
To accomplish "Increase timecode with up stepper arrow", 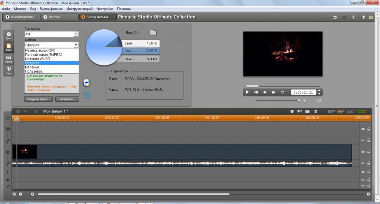I will [x=319, y=91].
